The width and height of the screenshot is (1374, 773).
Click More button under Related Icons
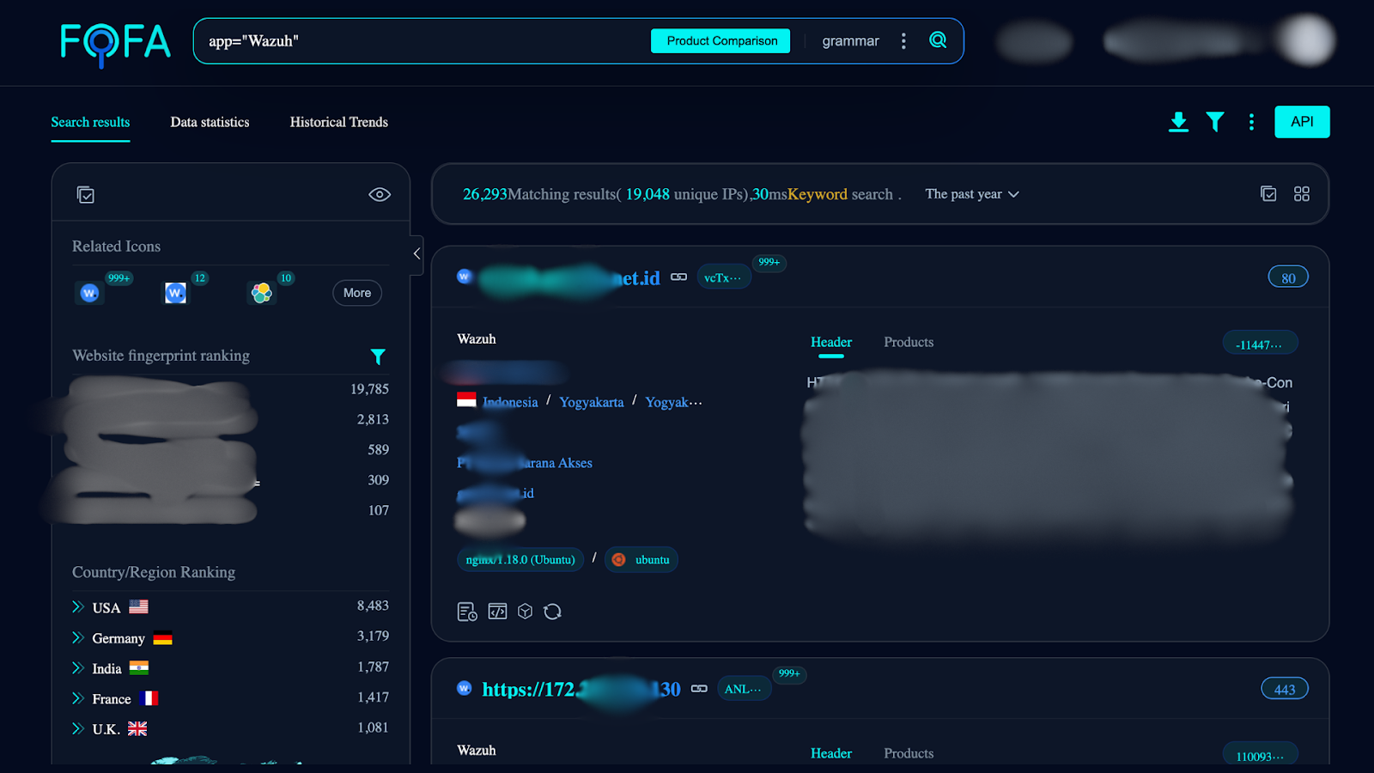pos(357,293)
